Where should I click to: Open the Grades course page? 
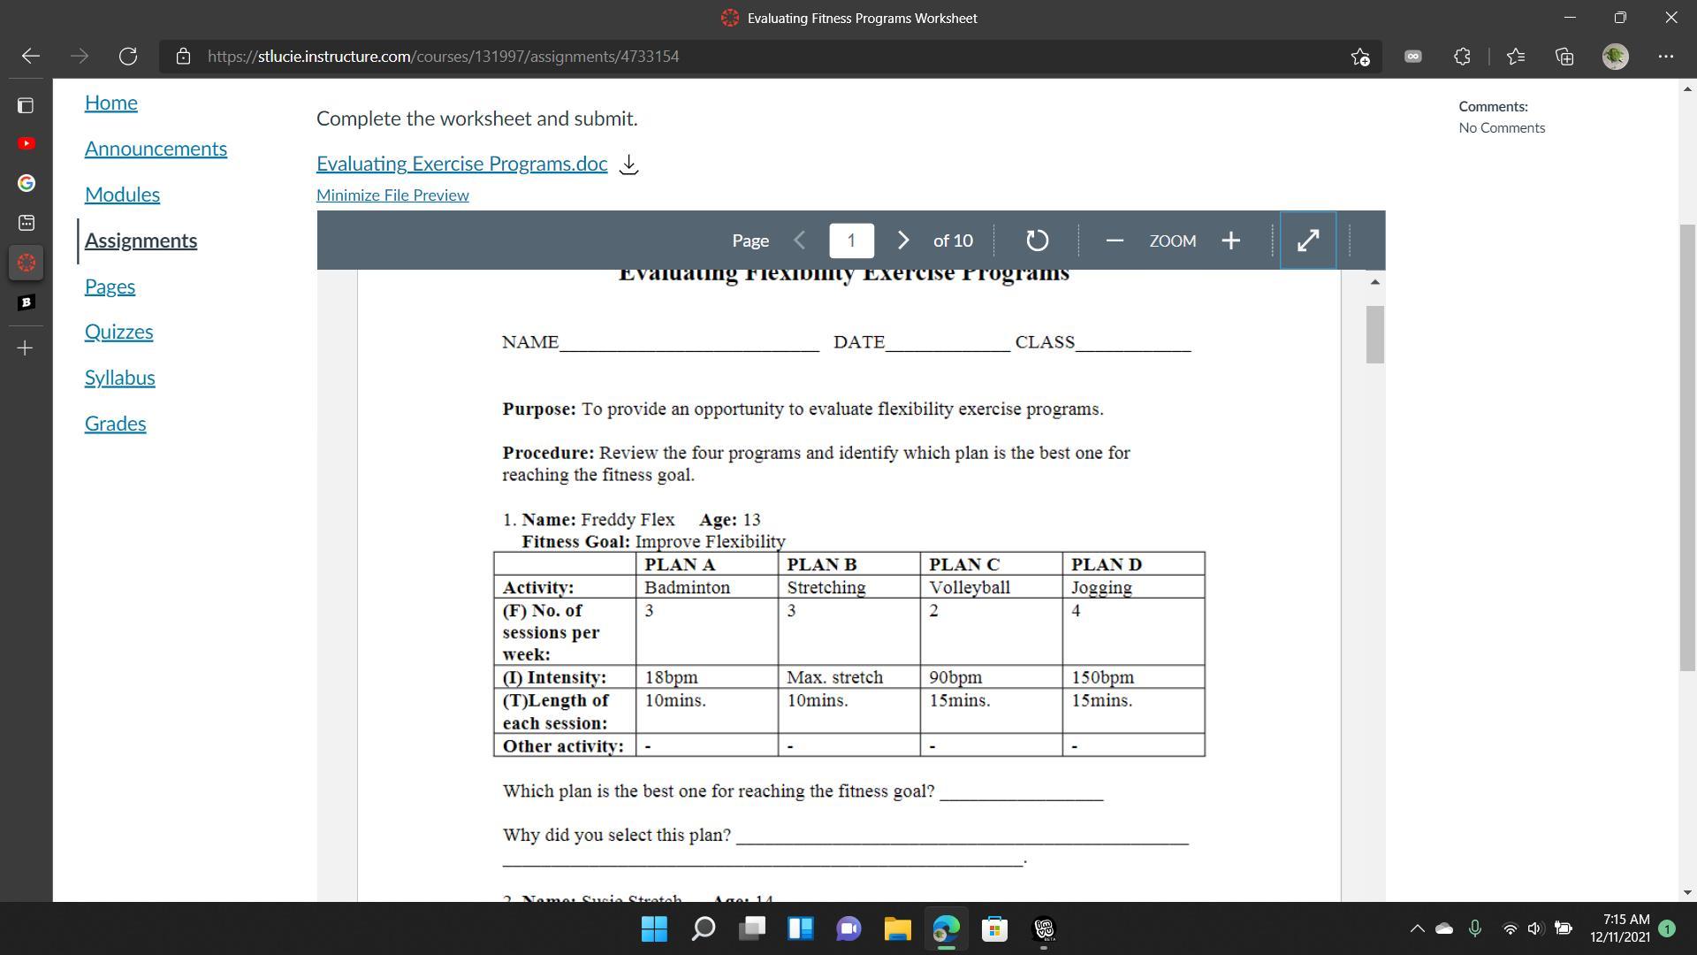point(115,424)
